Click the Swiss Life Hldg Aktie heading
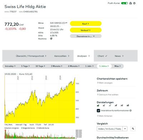The image size is (143, 140). pyautogui.click(x=25, y=6)
